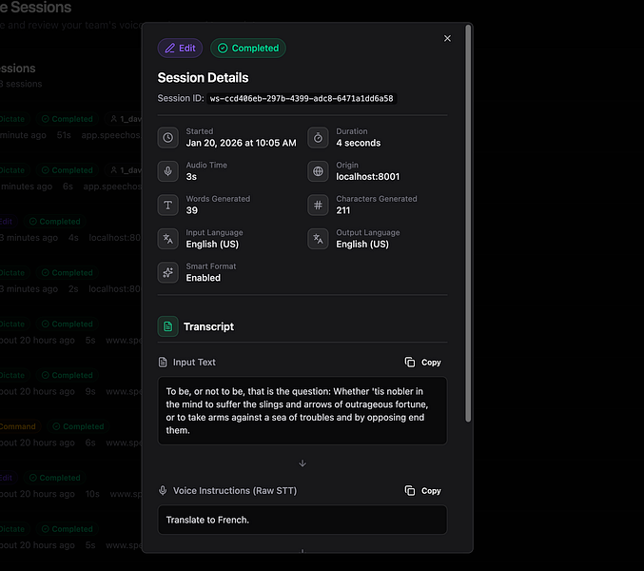Click the Completed status badge
Screen dimensions: 644x571
[x=247, y=48]
